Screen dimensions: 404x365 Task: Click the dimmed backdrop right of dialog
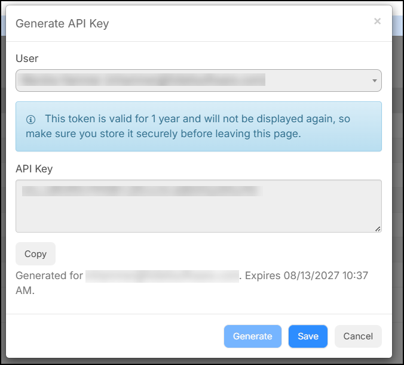398,180
